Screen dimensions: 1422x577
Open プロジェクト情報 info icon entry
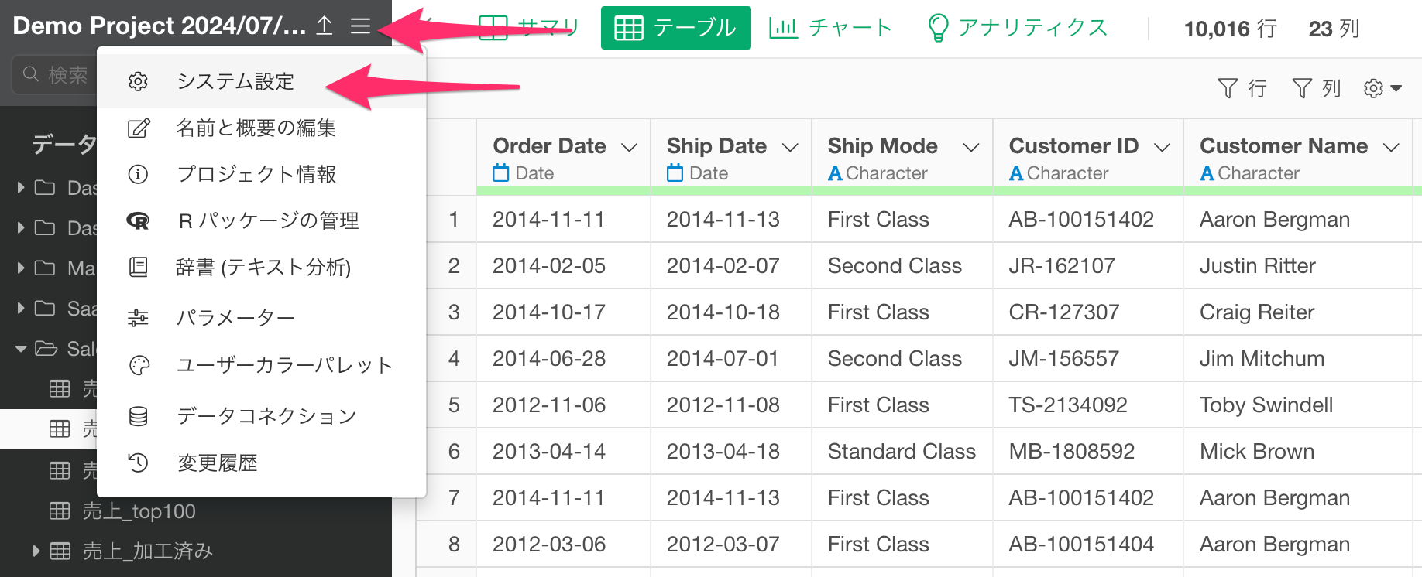(262, 174)
